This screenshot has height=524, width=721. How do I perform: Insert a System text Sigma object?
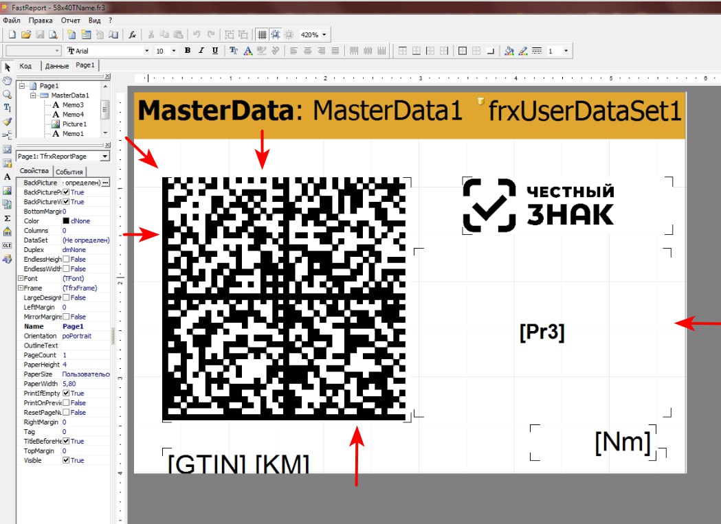pyautogui.click(x=7, y=218)
